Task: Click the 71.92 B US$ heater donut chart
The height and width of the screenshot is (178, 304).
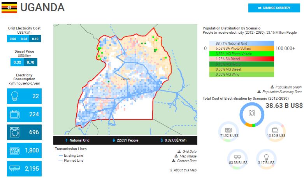Action: click(228, 131)
